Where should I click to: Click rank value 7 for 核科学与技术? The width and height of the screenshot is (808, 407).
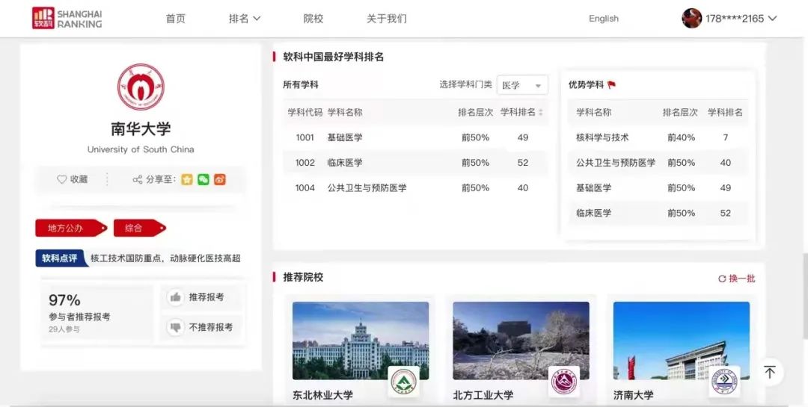coord(725,137)
